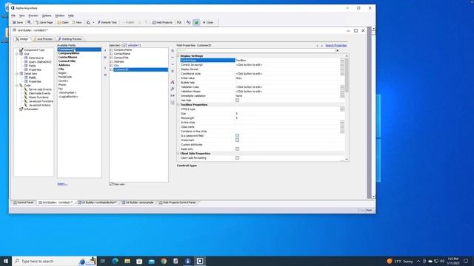Collapse the Grid tree node
Viewport: 474px width, 266px height.
(x=16, y=54)
